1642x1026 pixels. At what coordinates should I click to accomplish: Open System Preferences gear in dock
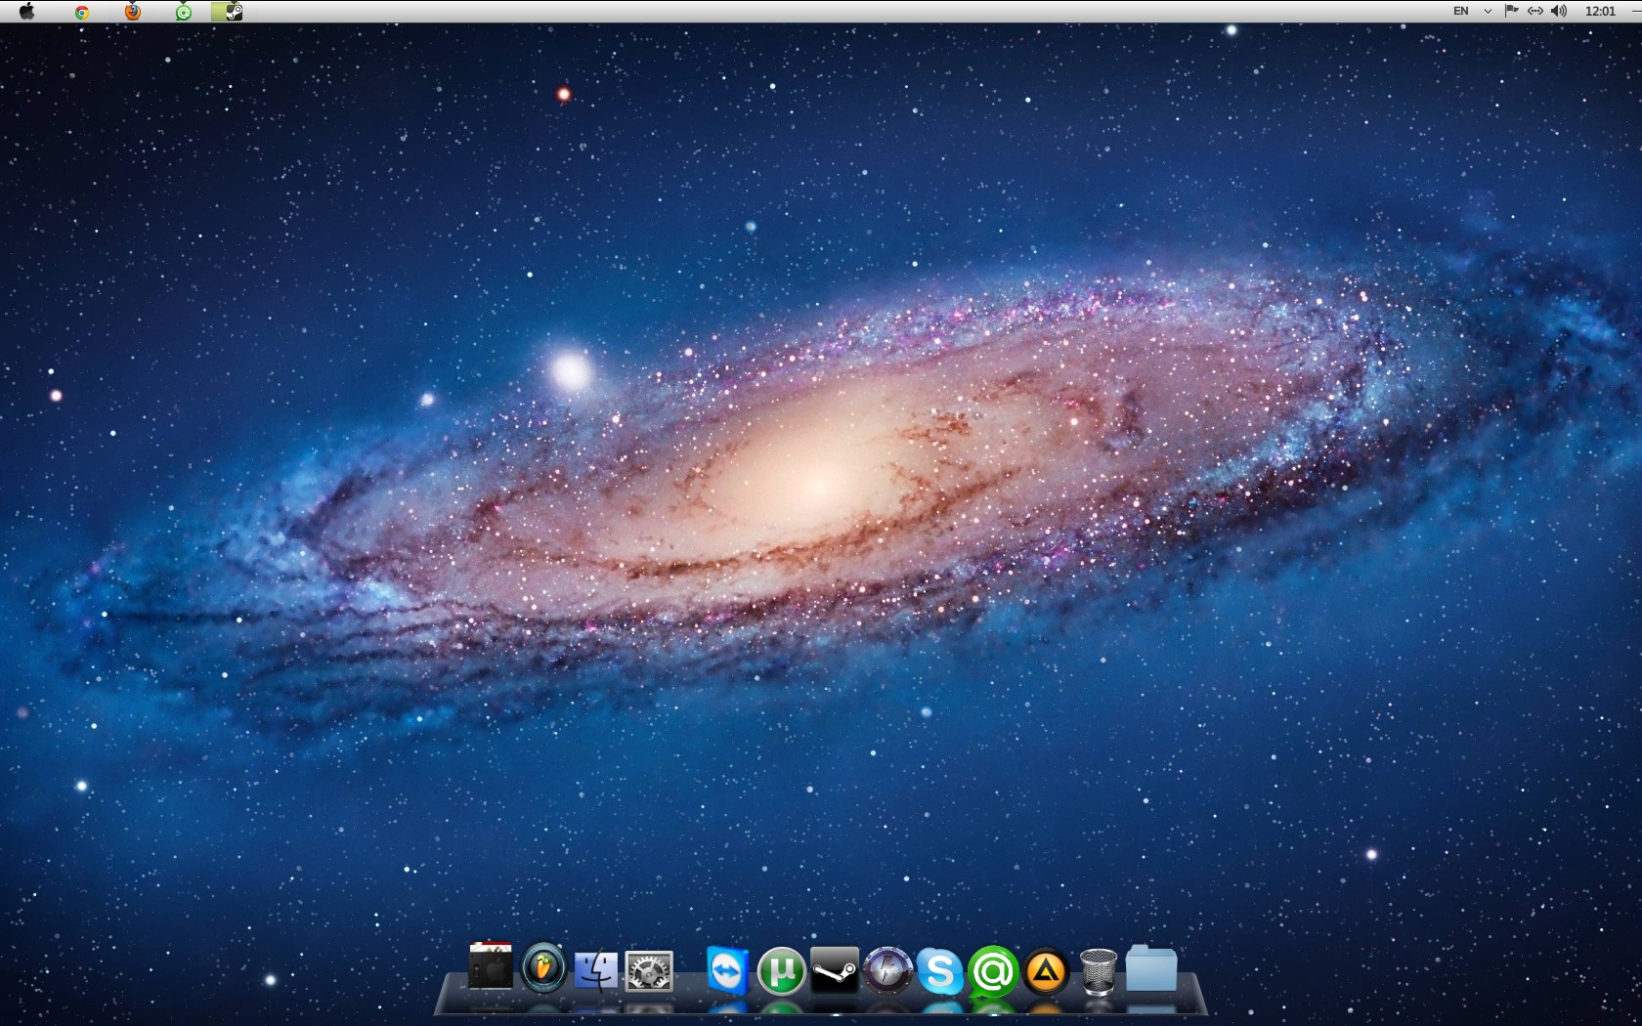pos(649,971)
